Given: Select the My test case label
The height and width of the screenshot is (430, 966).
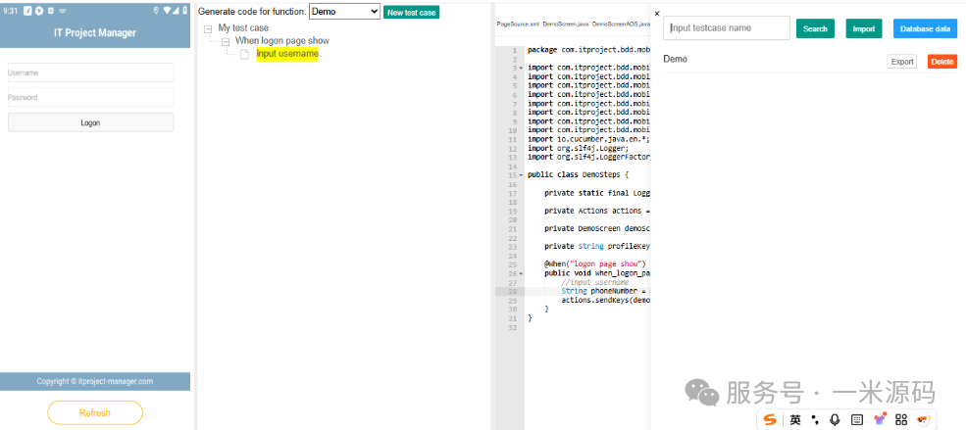Looking at the screenshot, I should click(243, 28).
